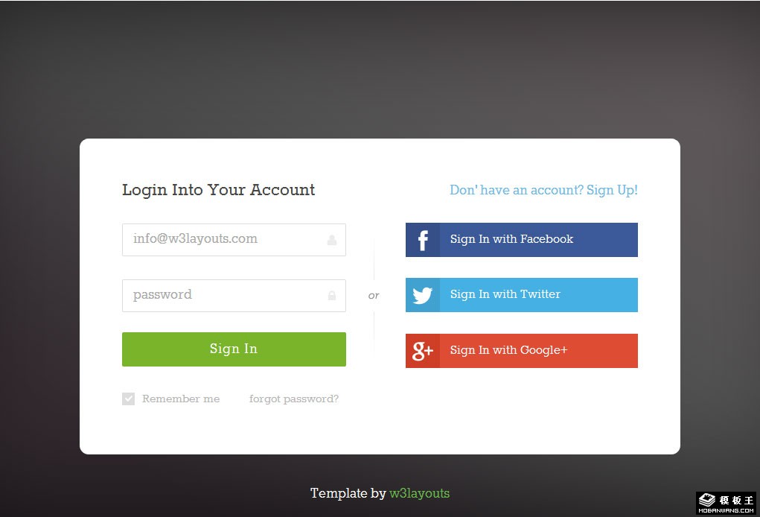Click the mobanwang watermark logo

[x=726, y=503]
